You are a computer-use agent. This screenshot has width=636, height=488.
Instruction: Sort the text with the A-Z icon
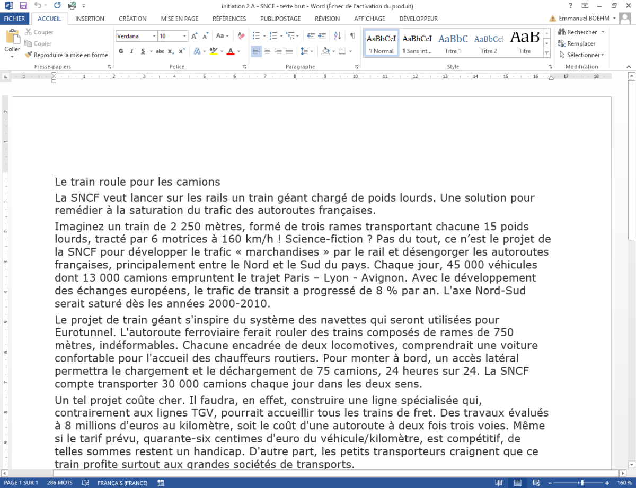tap(337, 36)
